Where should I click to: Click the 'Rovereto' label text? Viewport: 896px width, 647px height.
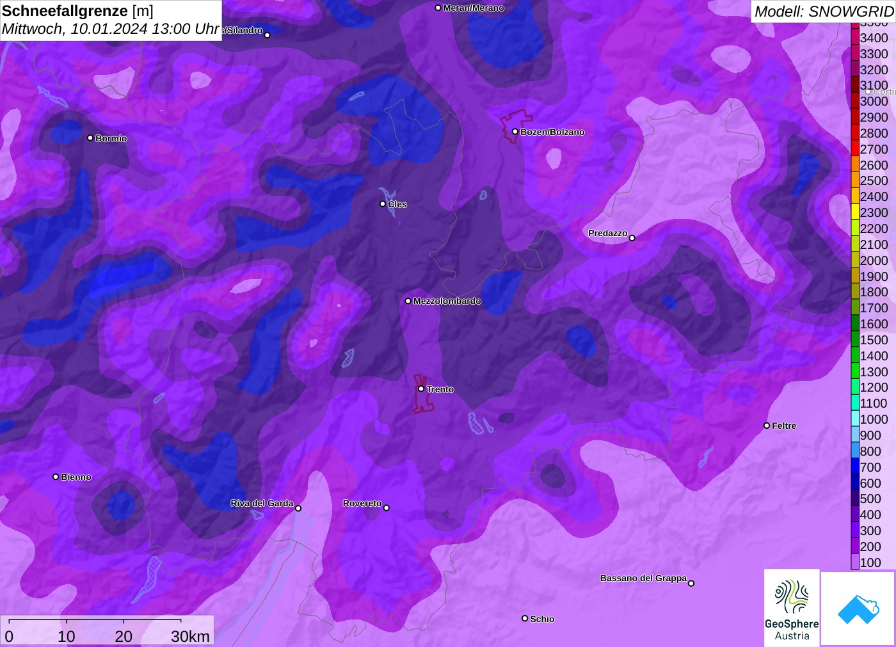coord(362,503)
